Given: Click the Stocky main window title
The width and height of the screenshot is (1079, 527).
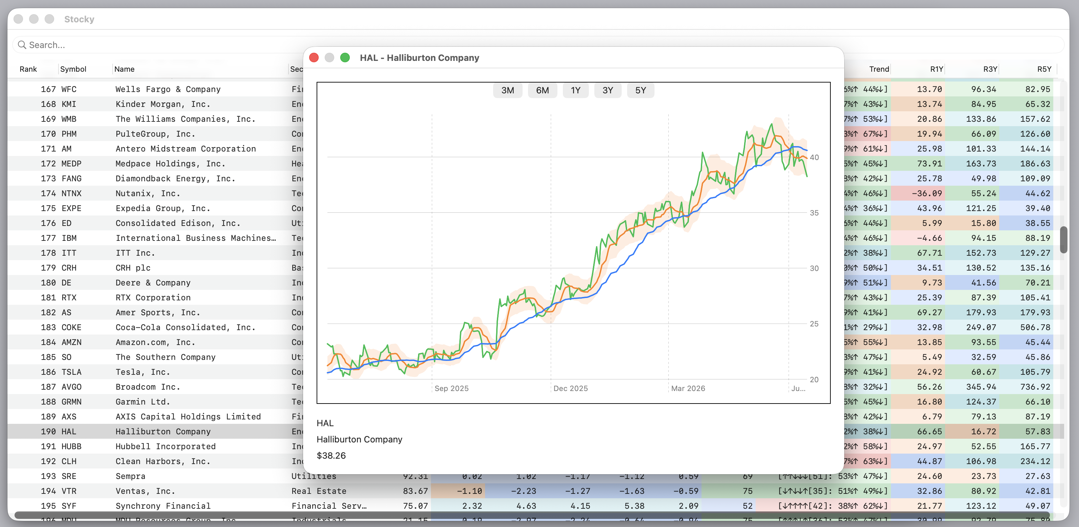Looking at the screenshot, I should coord(79,19).
